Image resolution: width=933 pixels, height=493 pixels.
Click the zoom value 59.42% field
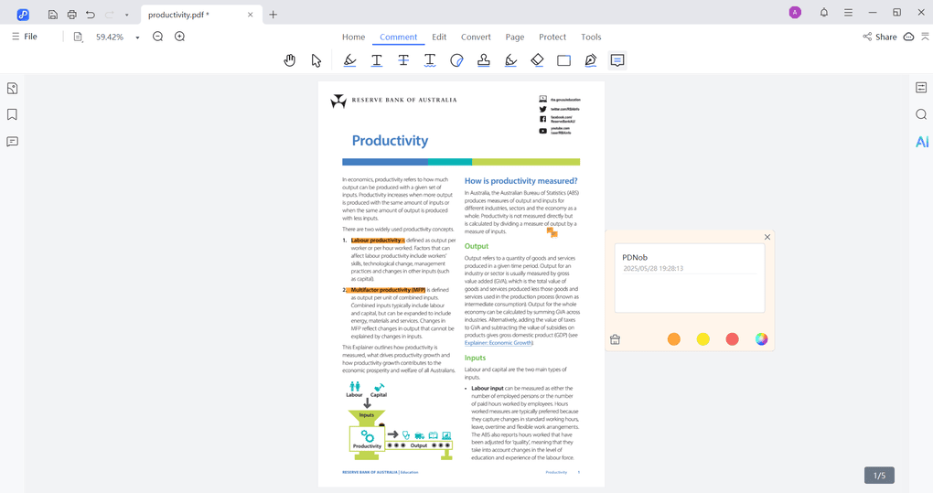pos(110,37)
